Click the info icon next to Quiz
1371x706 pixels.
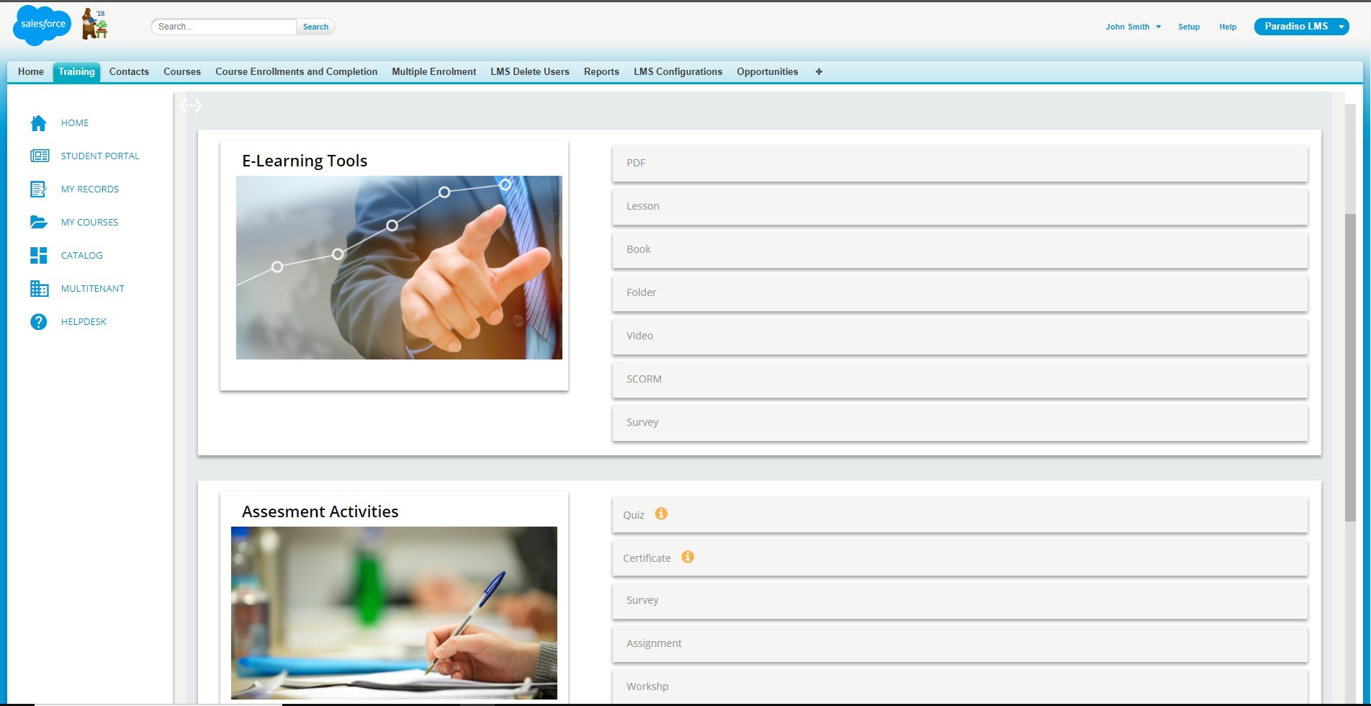coord(661,514)
